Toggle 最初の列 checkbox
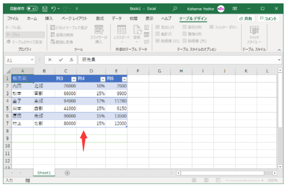Screen dimensions: 286x185 point(185,27)
